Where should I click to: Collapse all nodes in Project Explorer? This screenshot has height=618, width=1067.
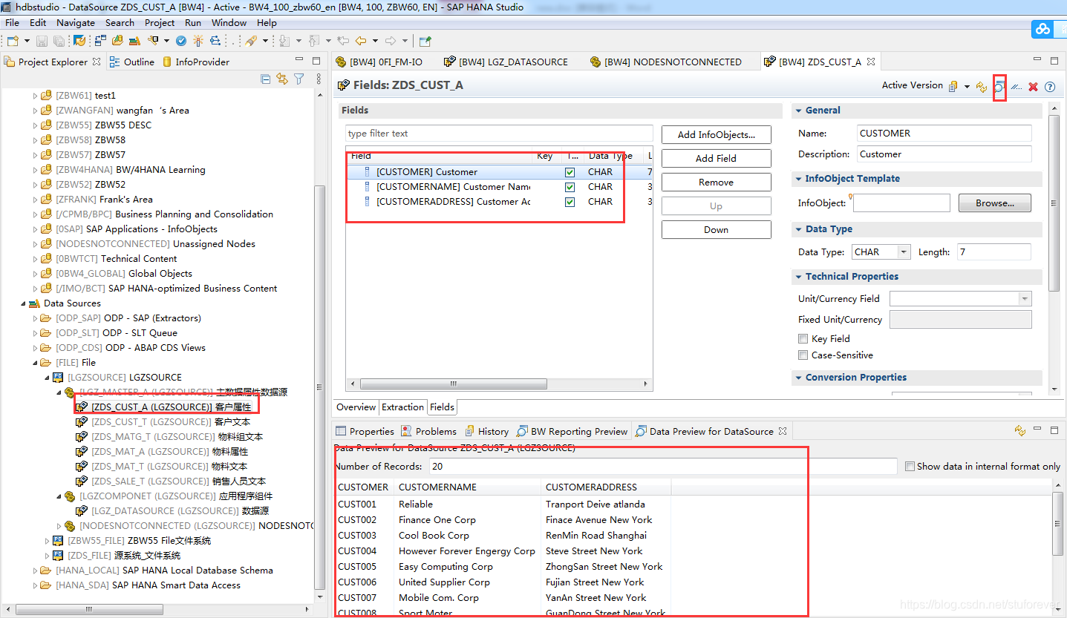pos(266,79)
